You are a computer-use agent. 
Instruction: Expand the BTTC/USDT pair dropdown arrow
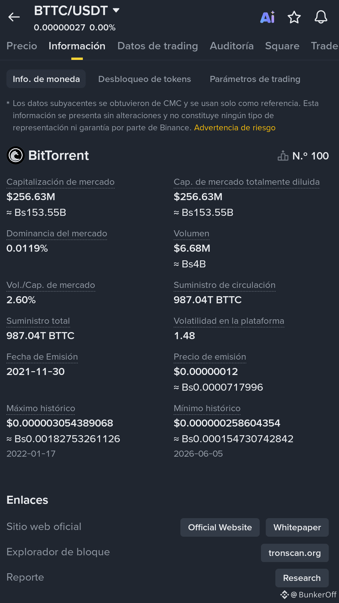click(x=116, y=10)
